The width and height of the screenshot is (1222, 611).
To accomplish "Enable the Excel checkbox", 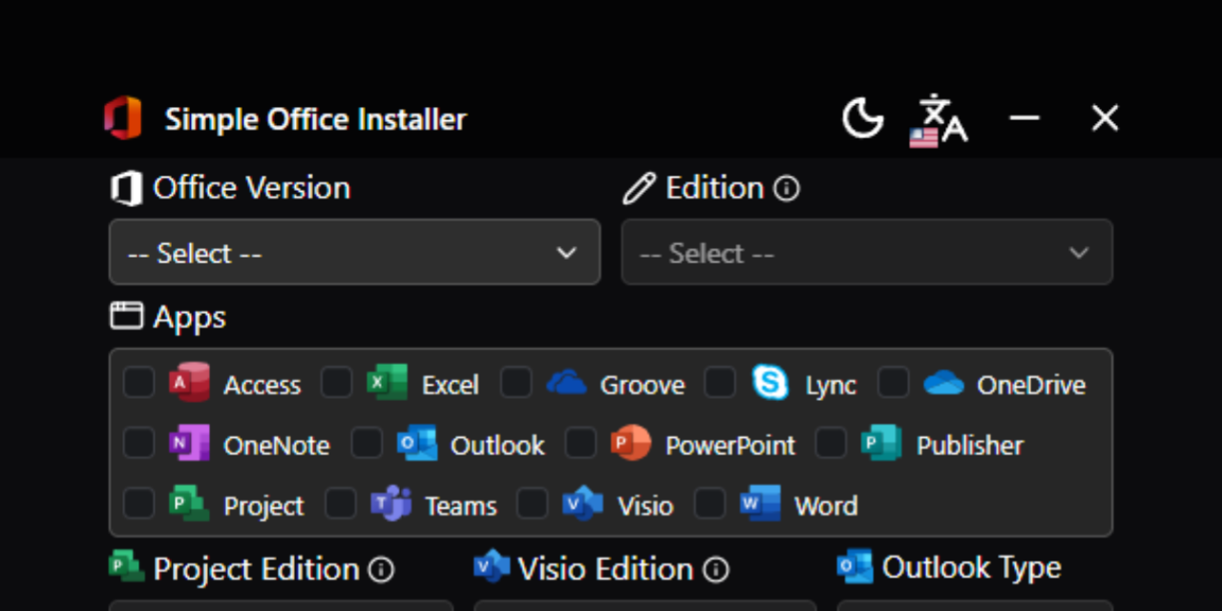I will click(336, 383).
